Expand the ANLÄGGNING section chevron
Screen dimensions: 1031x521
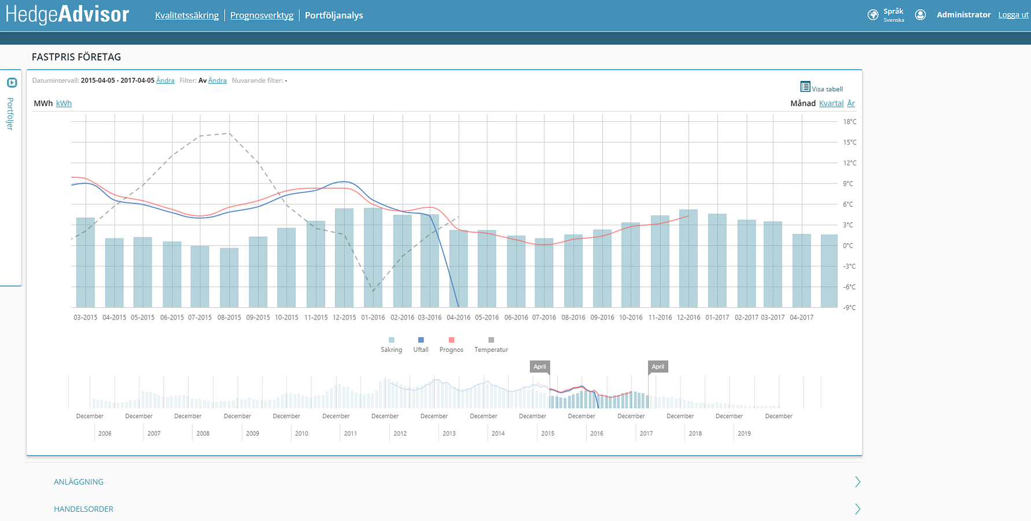tap(857, 482)
